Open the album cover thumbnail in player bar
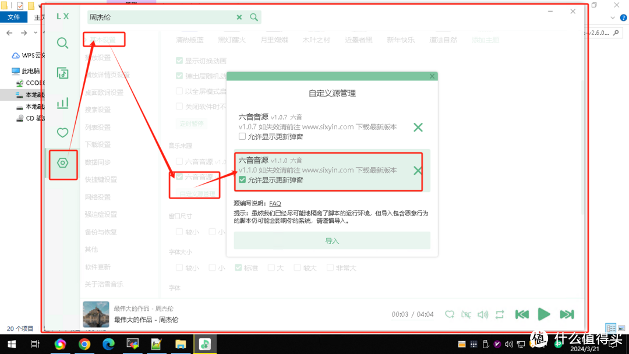Screen dimensions: 629x354 [96, 314]
